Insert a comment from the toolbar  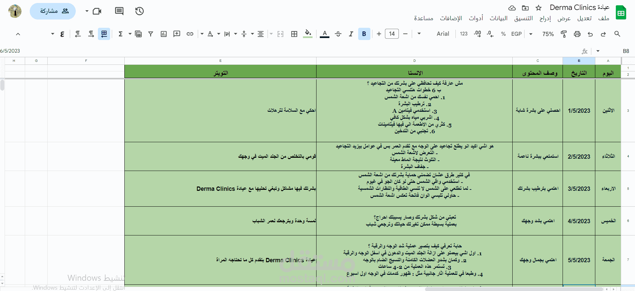coord(177,34)
